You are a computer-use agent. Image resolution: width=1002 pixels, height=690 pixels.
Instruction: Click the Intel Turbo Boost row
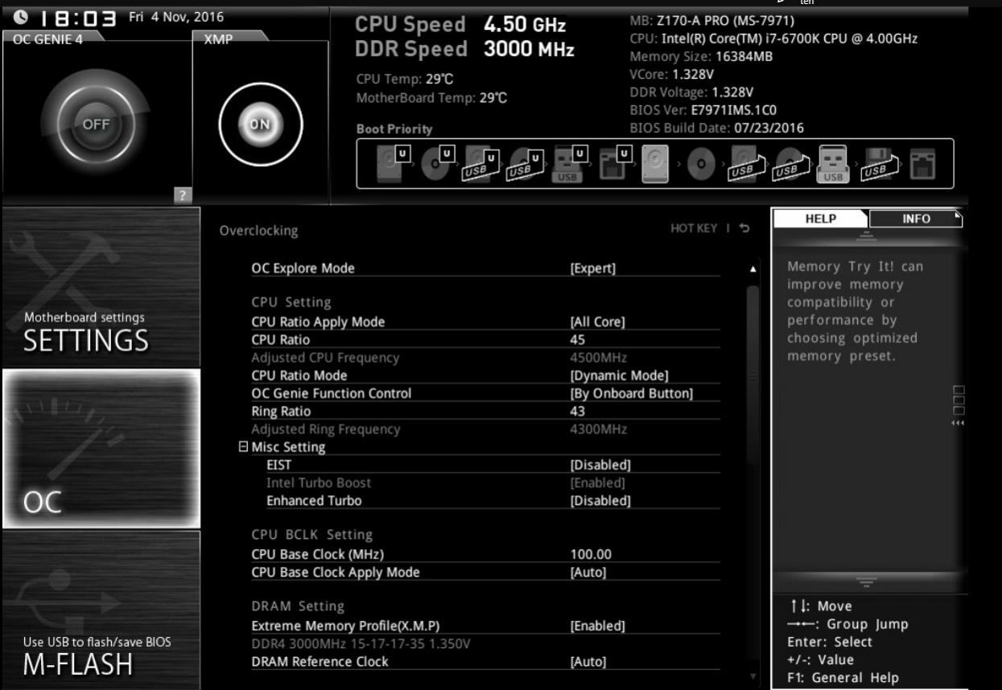tap(485, 483)
